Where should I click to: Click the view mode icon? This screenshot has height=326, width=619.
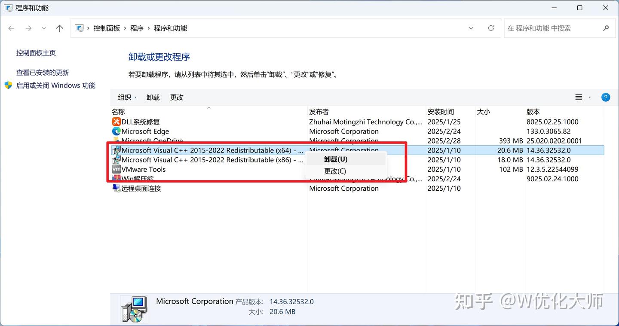(579, 97)
